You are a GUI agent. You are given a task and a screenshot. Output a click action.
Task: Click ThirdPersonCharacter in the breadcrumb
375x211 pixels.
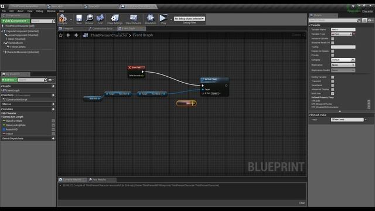[x=109, y=35]
